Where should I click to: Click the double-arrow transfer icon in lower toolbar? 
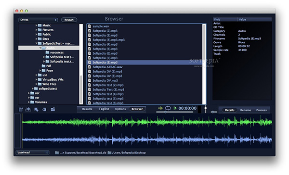click(x=28, y=109)
